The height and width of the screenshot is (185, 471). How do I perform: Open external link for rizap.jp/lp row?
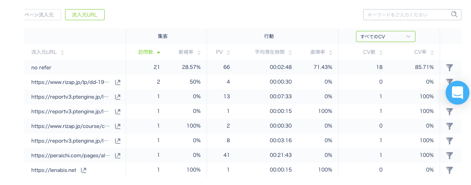point(118,82)
